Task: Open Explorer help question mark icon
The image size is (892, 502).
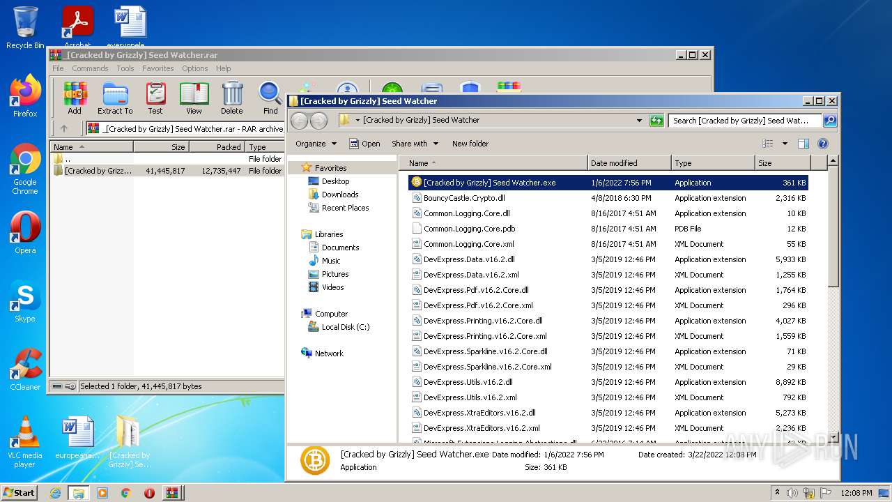Action: (x=822, y=144)
